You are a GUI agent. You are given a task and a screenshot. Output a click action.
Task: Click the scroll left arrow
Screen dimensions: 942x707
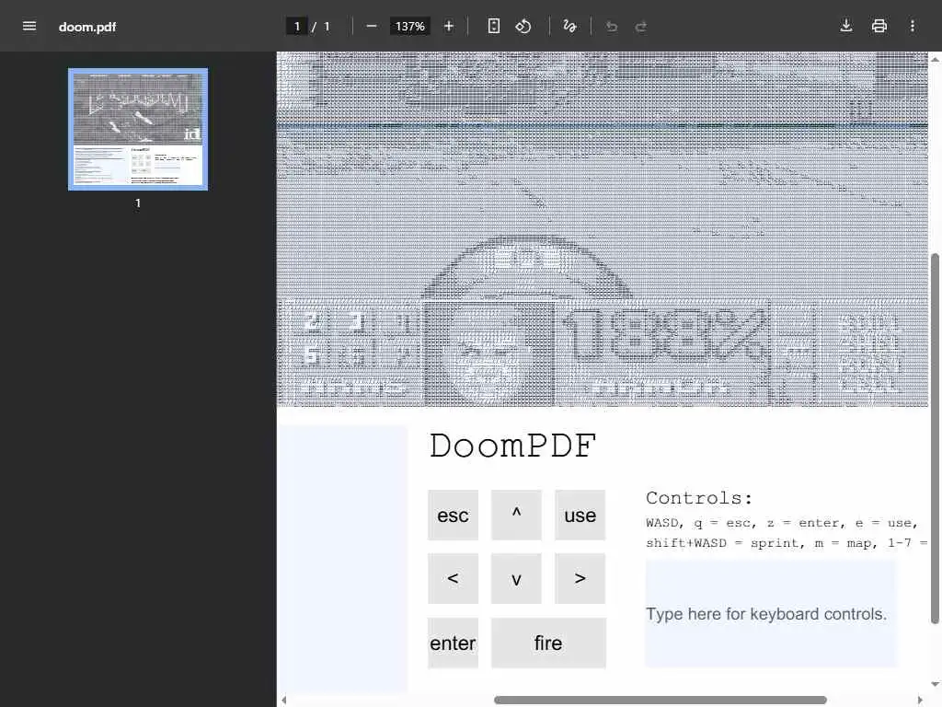click(283, 700)
